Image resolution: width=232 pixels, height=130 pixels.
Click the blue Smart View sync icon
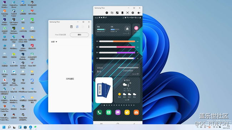click(77, 27)
